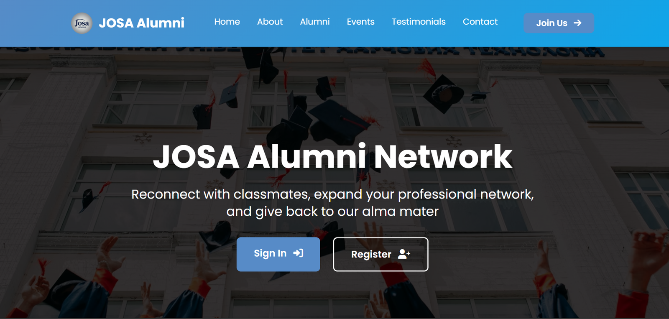Click the Join Us button
Image resolution: width=669 pixels, height=319 pixels.
[x=559, y=23]
